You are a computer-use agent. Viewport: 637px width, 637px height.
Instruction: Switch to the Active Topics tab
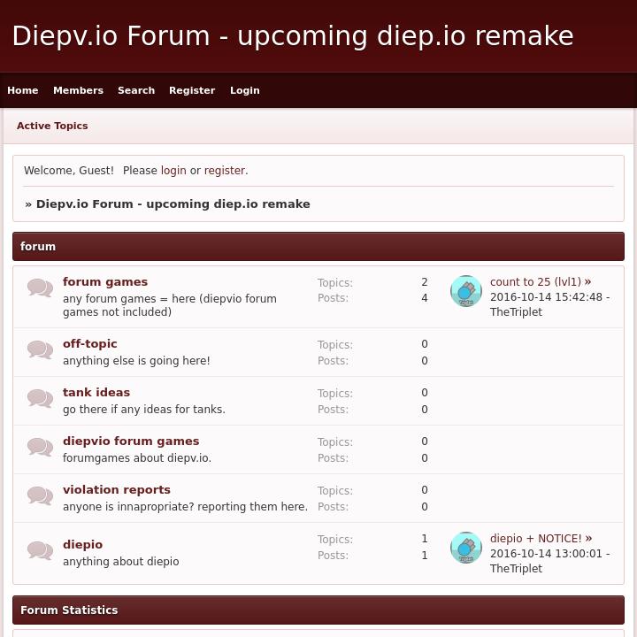[x=52, y=126]
